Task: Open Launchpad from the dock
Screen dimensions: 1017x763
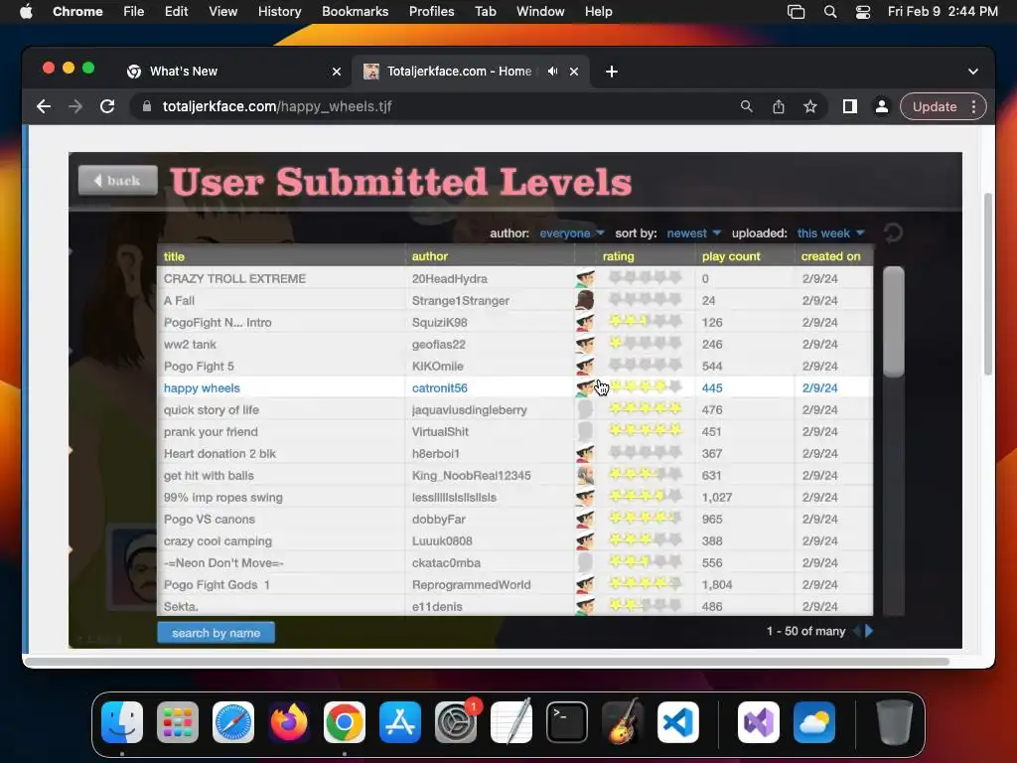Action: pos(178,722)
